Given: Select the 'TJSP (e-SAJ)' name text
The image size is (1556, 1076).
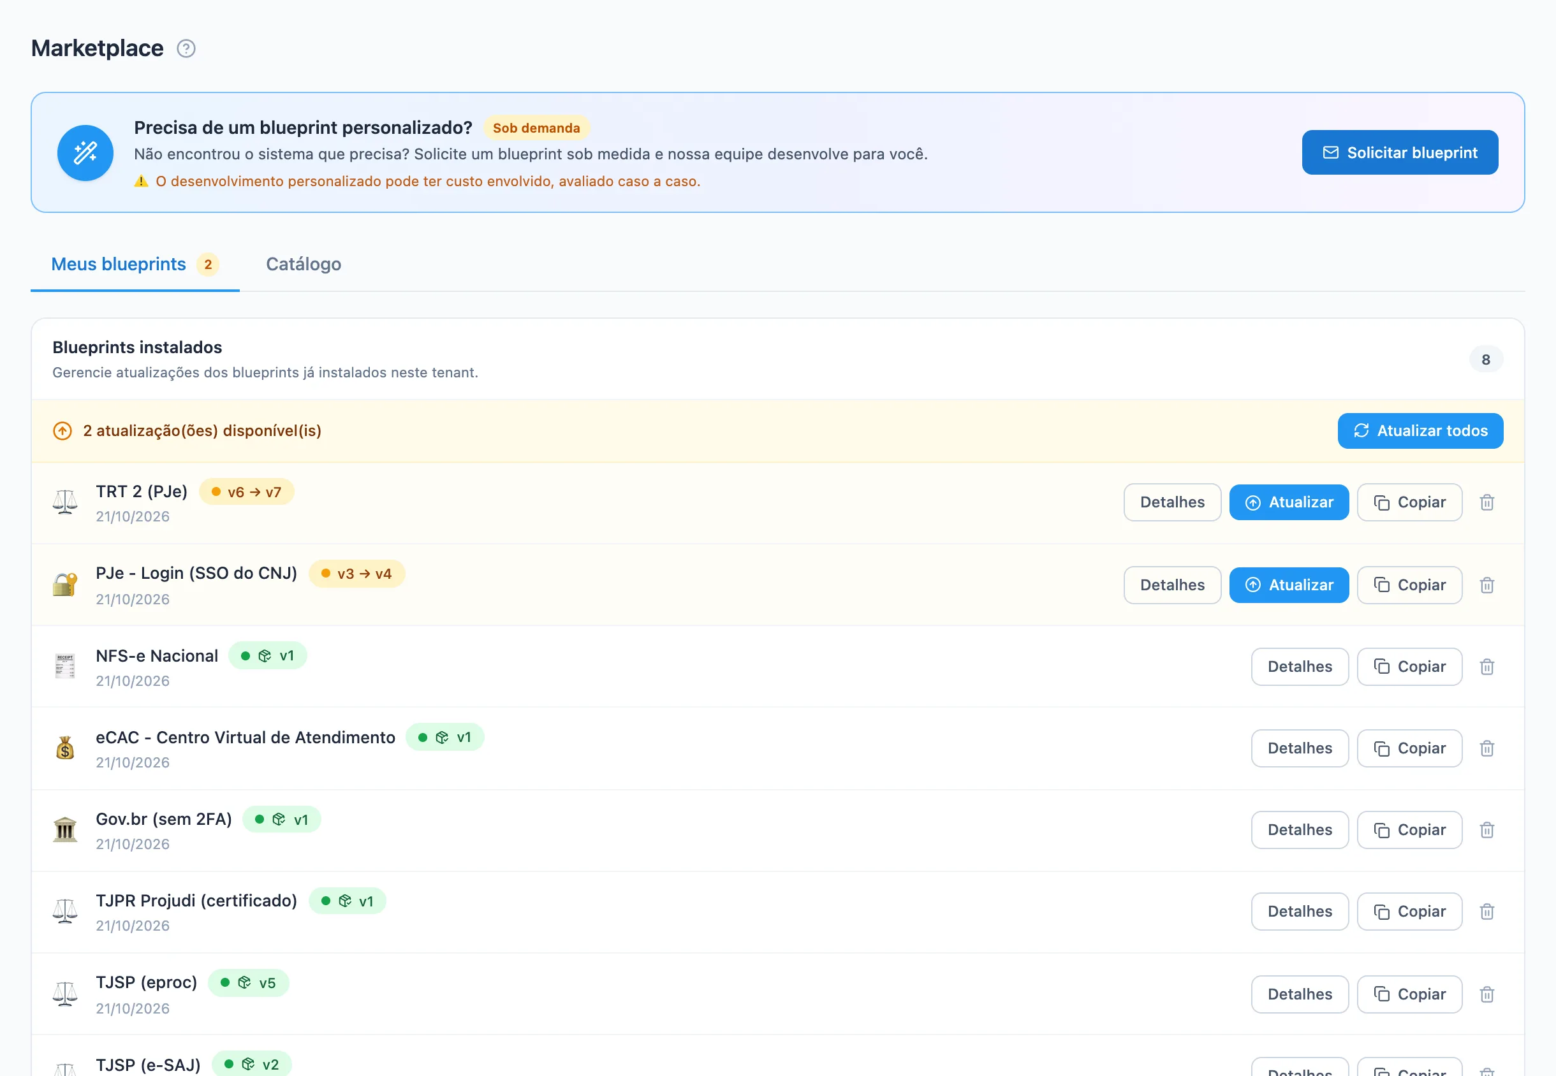Looking at the screenshot, I should 149,1065.
